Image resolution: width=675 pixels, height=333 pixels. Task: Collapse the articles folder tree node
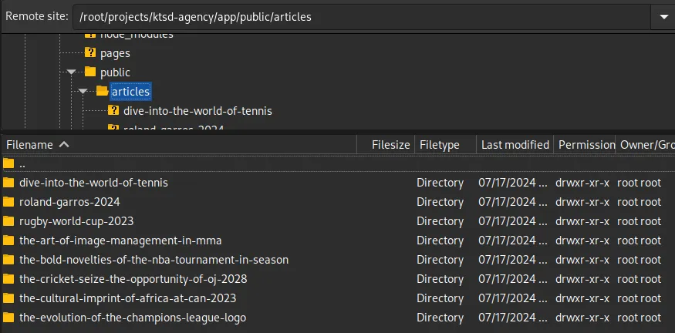click(83, 92)
